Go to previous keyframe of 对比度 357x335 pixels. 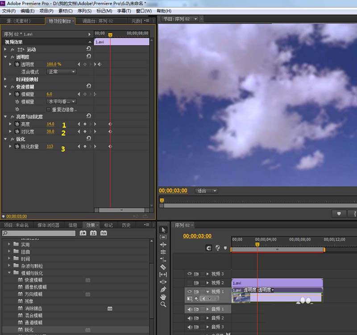(x=79, y=131)
